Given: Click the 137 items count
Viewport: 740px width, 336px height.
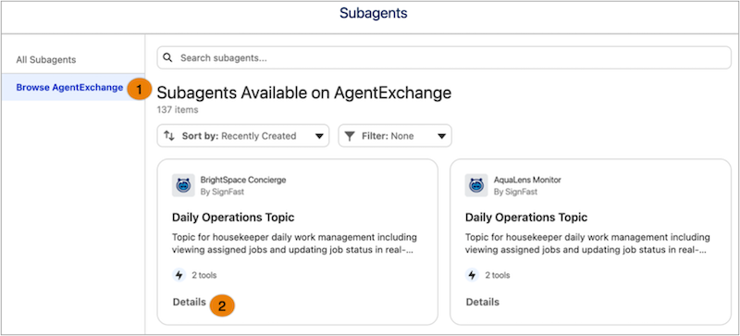Looking at the screenshot, I should click(178, 110).
